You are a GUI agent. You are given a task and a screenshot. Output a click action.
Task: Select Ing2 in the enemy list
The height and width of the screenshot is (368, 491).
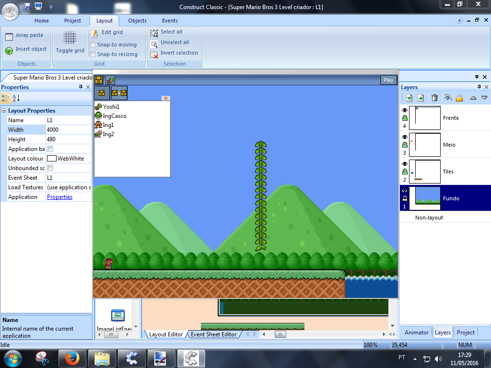click(x=105, y=134)
